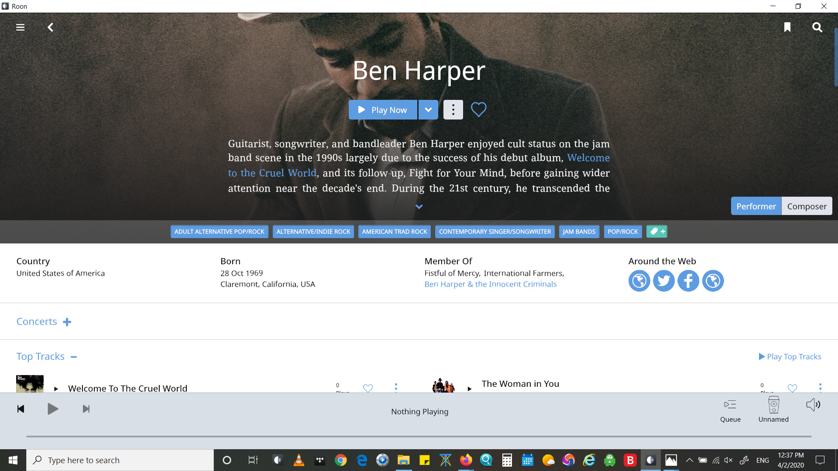Open Task View on taskbar
The width and height of the screenshot is (838, 471).
click(x=253, y=460)
